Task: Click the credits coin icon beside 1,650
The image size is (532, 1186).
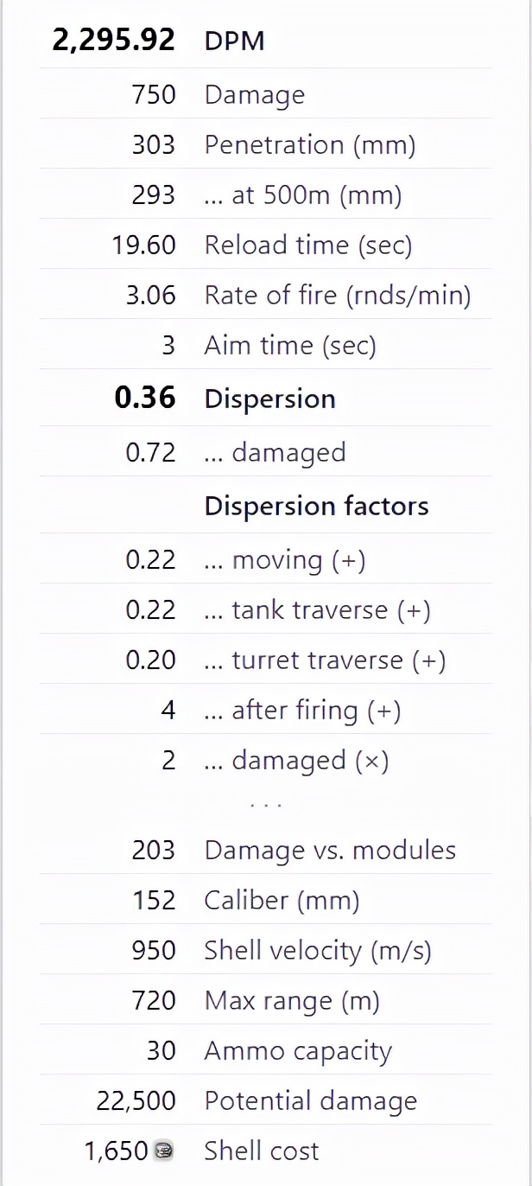Action: coord(163,1151)
